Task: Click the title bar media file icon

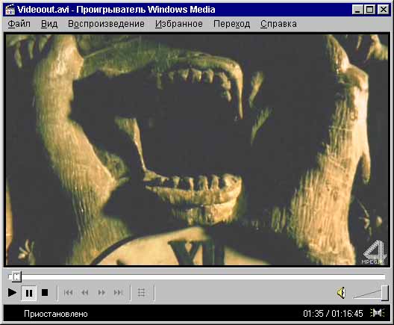Action: pos(10,10)
